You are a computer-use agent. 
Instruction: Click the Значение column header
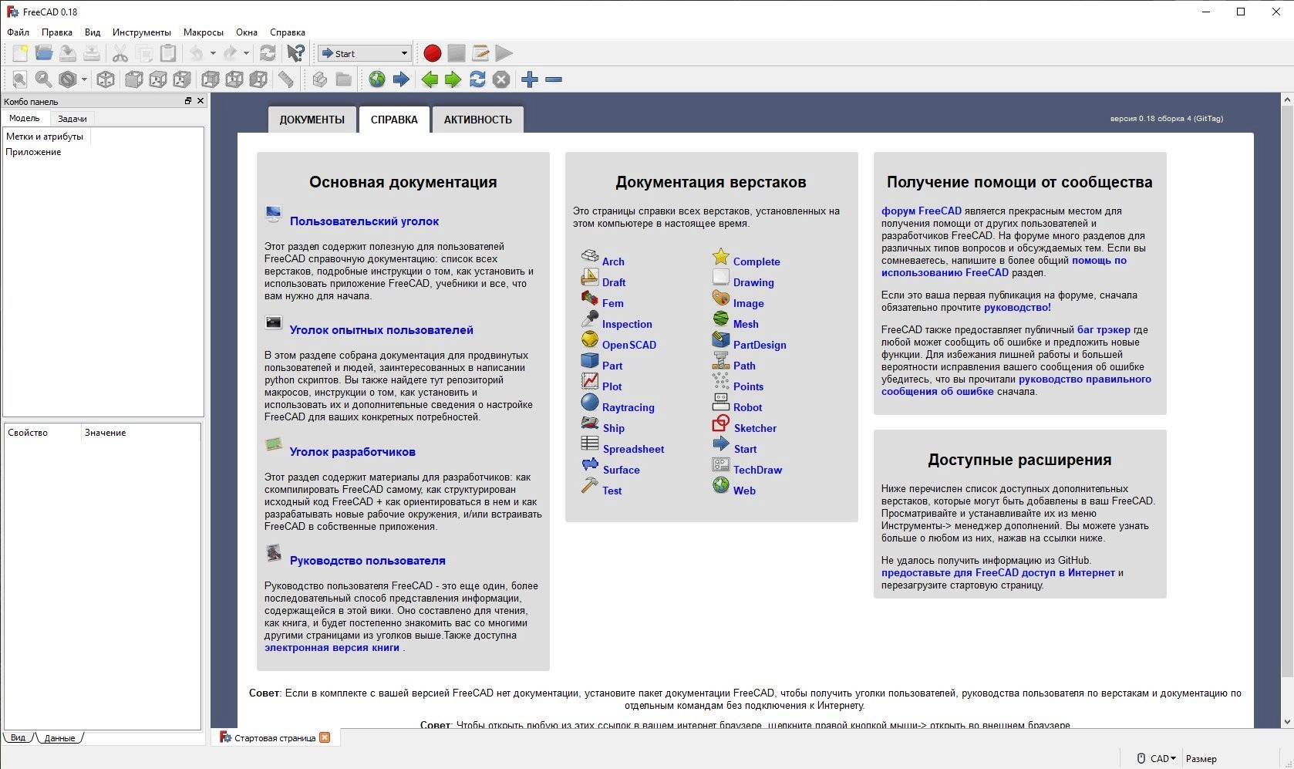click(x=140, y=433)
